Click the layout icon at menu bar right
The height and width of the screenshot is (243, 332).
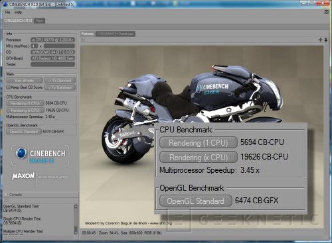[x=327, y=12]
